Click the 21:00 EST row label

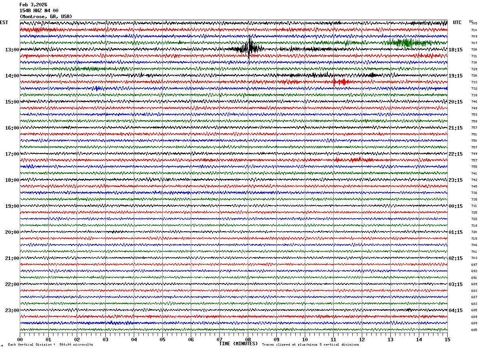(x=12, y=258)
